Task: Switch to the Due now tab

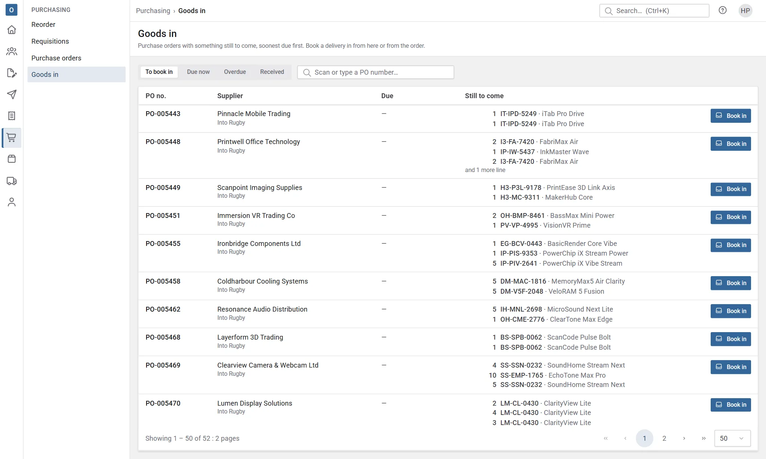Action: pos(198,72)
